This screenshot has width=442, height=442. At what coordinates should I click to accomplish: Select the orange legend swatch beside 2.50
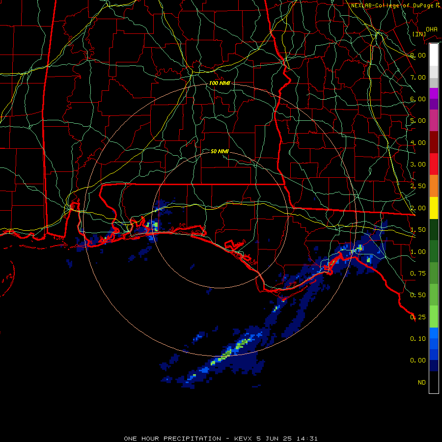(434, 186)
